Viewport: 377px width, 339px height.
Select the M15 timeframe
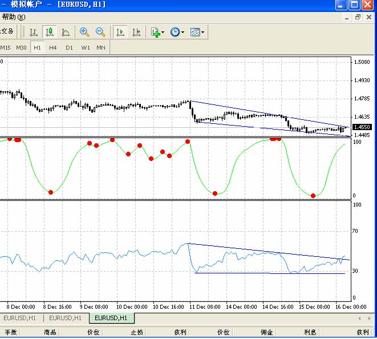[x=5, y=47]
